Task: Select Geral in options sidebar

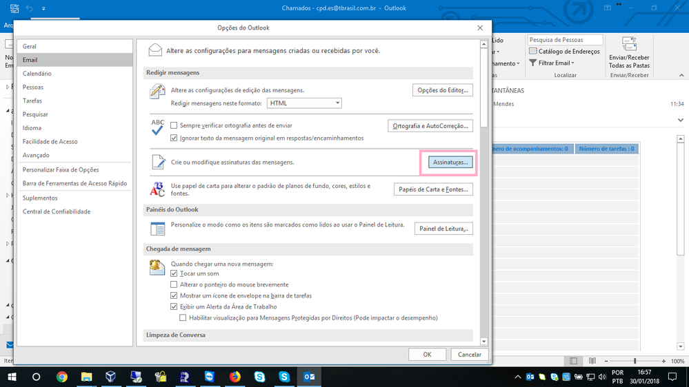Action: tap(74, 46)
